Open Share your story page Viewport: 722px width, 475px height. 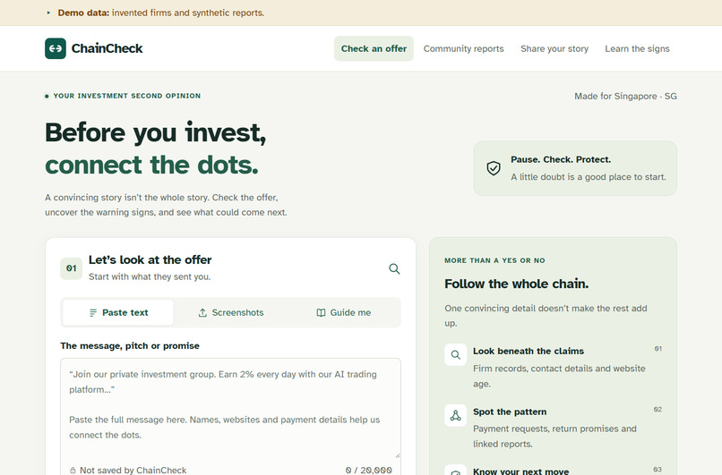pos(554,48)
